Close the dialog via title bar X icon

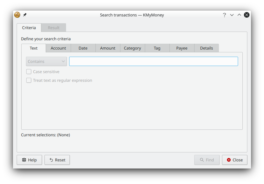[247, 15]
